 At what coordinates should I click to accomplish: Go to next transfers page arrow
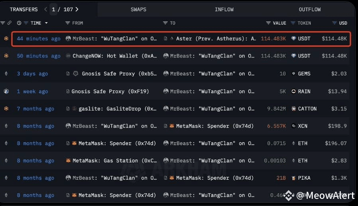(77, 9)
